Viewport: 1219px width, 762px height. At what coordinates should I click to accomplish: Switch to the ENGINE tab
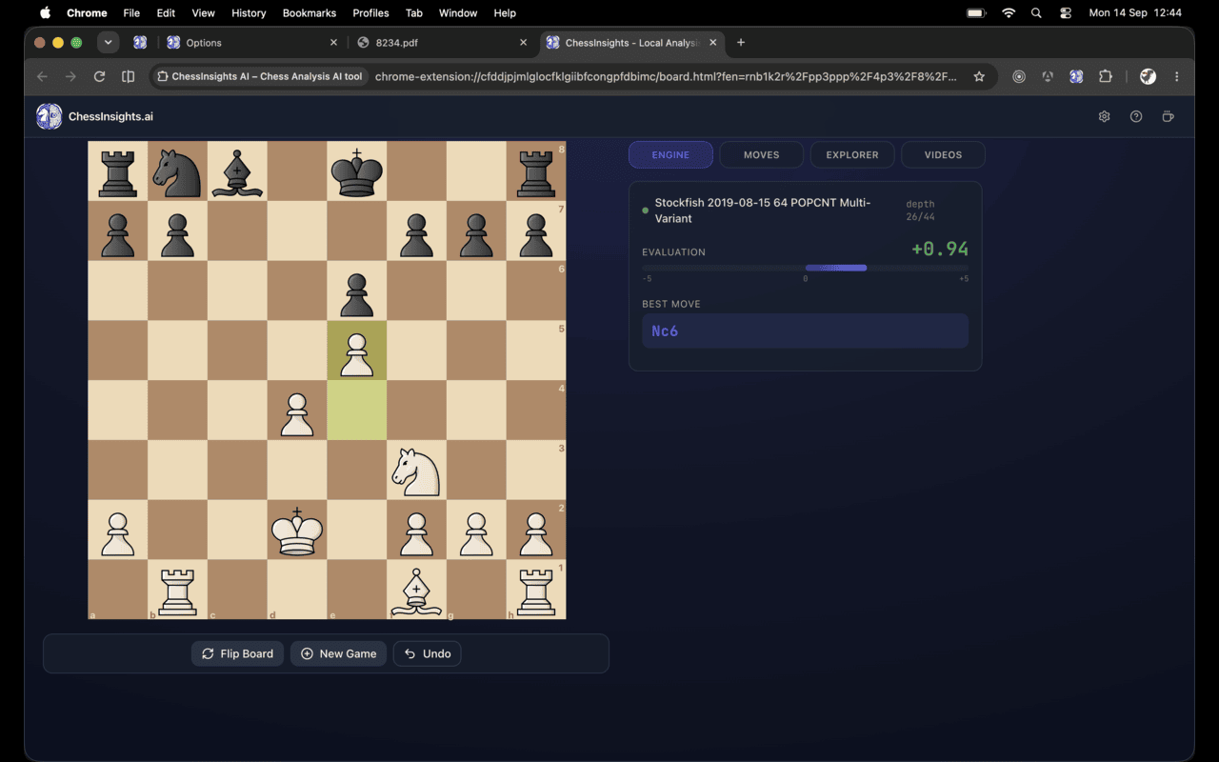click(670, 154)
